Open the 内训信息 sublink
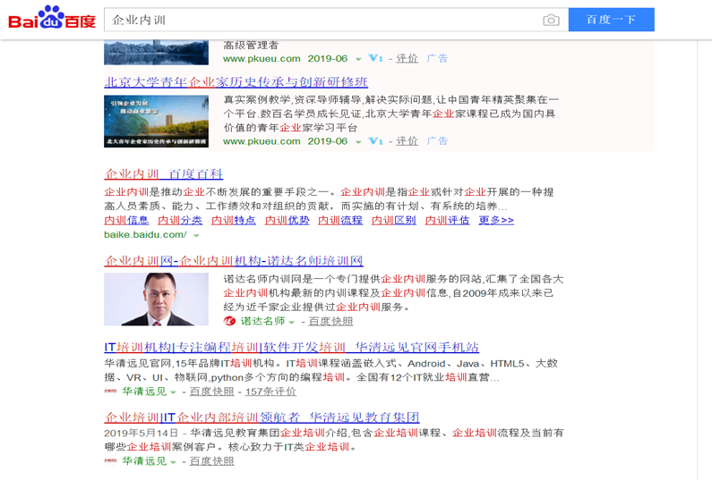Viewport: 712px width, 480px height. tap(126, 220)
